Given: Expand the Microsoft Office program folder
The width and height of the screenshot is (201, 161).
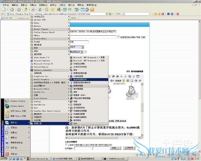Looking at the screenshot, I should (50, 89).
